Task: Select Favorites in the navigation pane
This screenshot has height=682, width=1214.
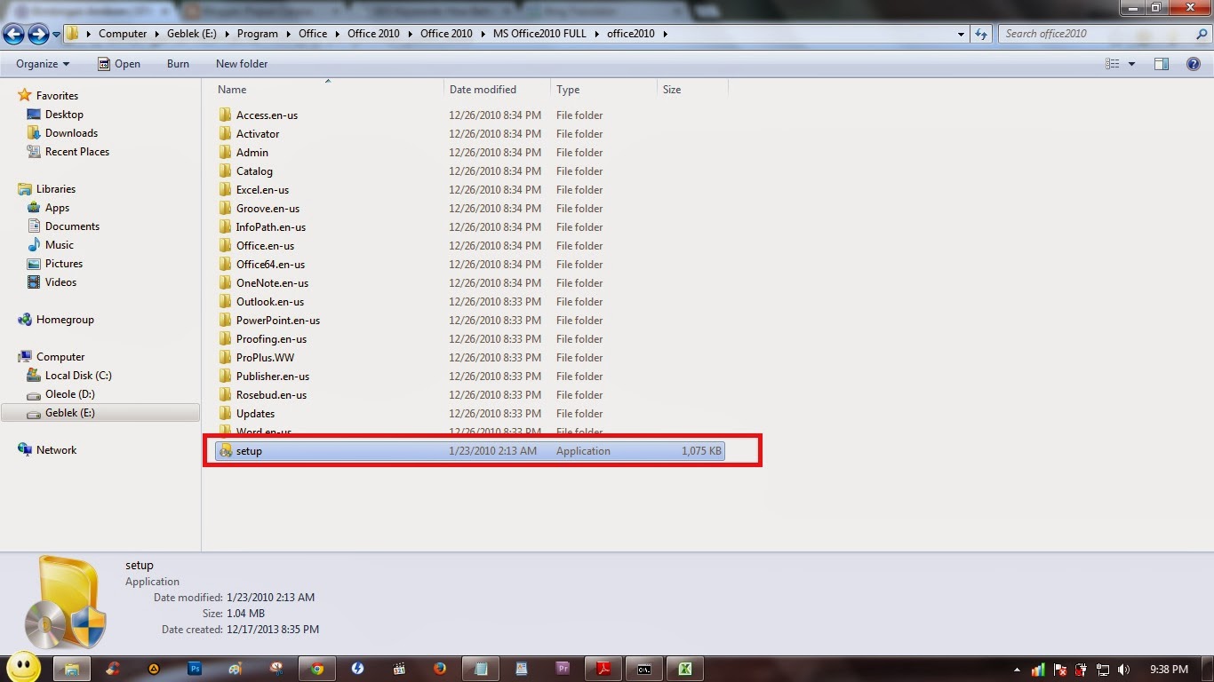Action: pos(57,96)
